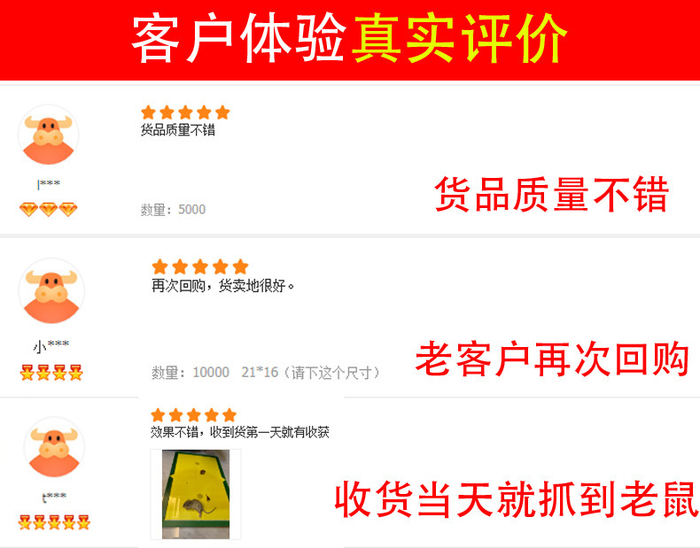
Task: Open the mouse trap review photo thumbnail
Action: [x=196, y=494]
